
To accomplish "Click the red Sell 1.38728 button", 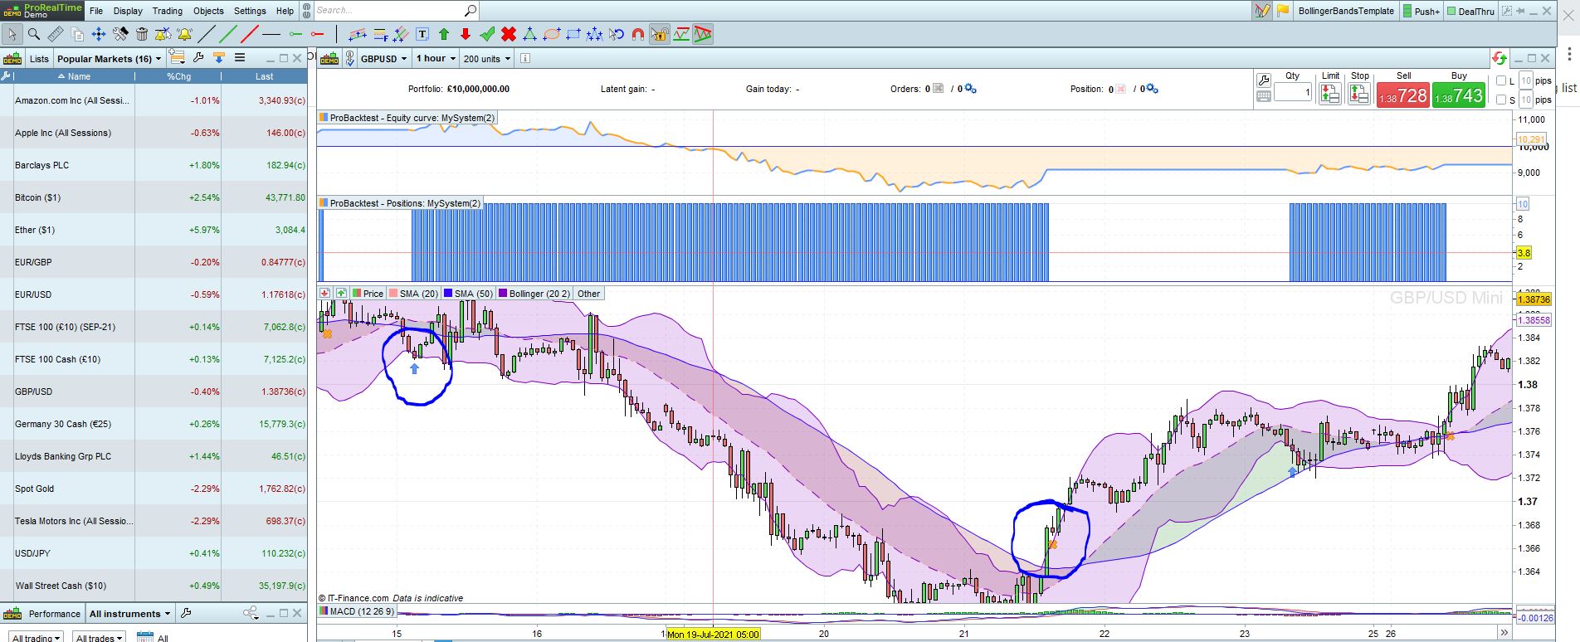I will 1402,95.
